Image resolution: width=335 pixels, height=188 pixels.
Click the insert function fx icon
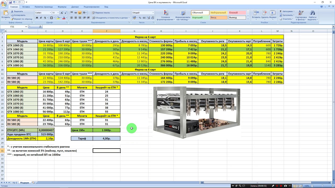pyautogui.click(x=40, y=27)
